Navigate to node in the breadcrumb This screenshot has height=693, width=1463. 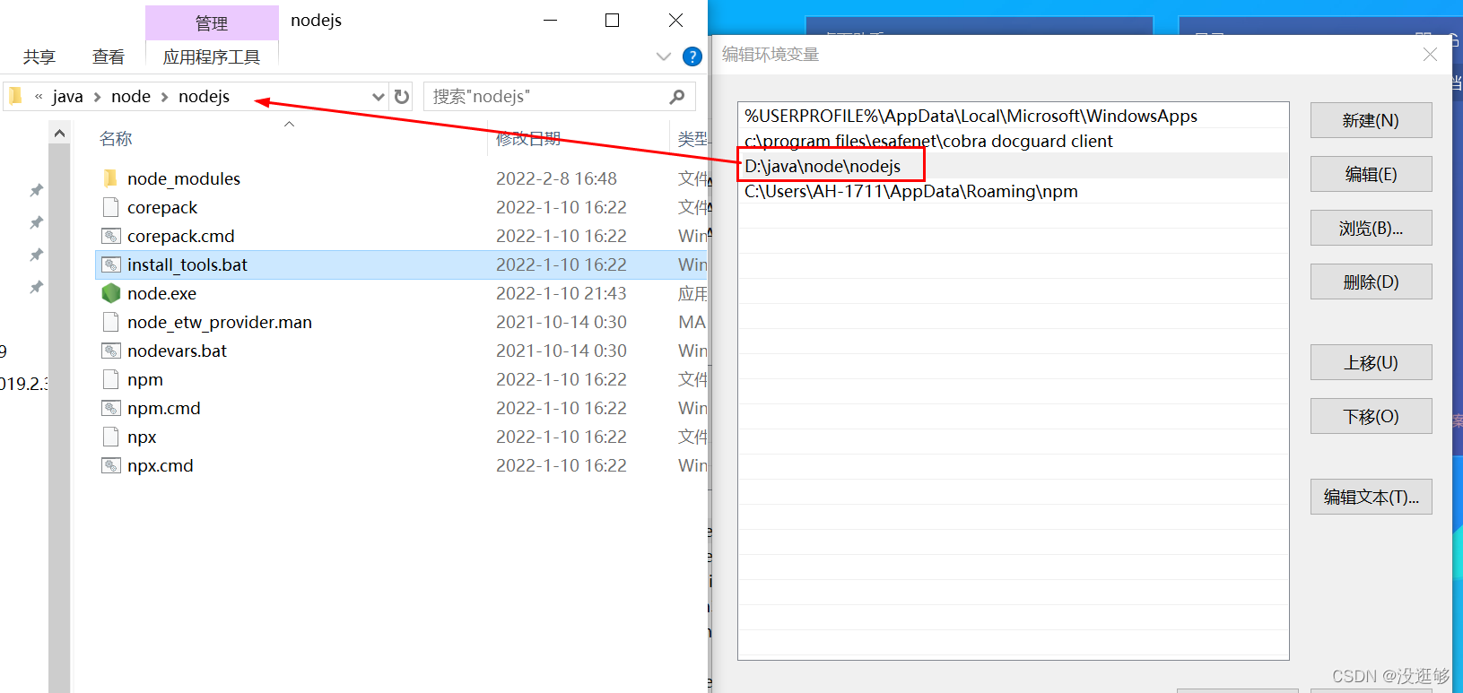(131, 97)
